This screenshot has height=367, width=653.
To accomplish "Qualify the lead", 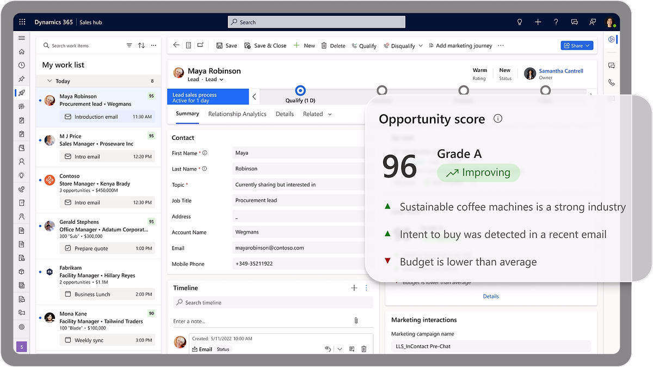I will point(364,46).
